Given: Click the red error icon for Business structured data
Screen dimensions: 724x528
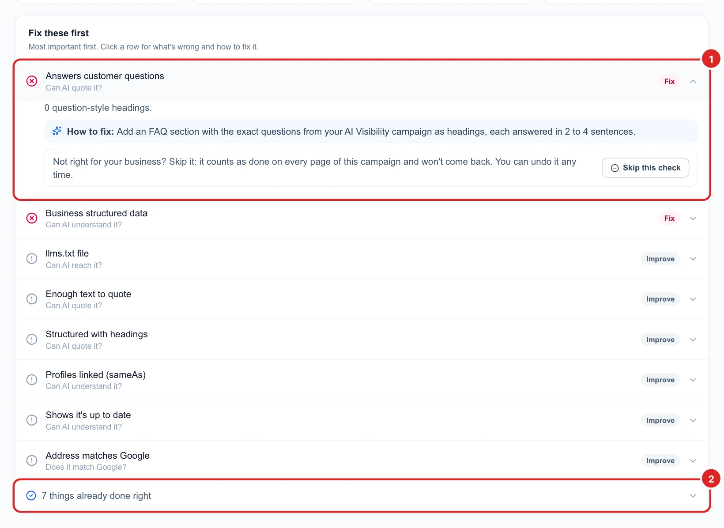Looking at the screenshot, I should coord(32,218).
